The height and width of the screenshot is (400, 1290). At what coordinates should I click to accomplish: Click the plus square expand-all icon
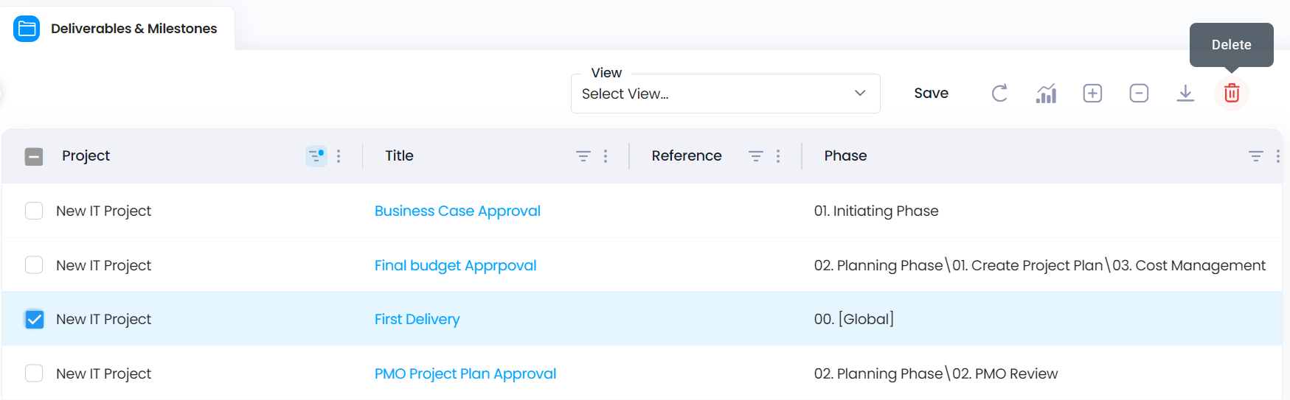(1092, 94)
